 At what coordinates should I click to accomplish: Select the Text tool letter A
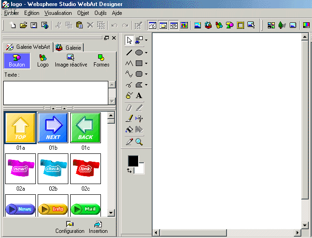(139, 95)
